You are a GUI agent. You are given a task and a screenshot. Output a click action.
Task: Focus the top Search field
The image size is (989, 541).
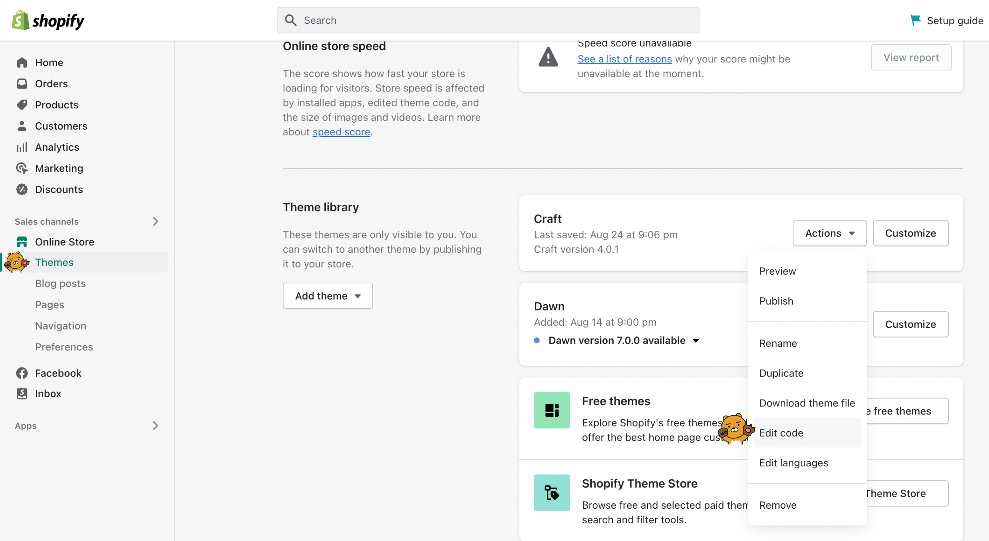point(488,20)
